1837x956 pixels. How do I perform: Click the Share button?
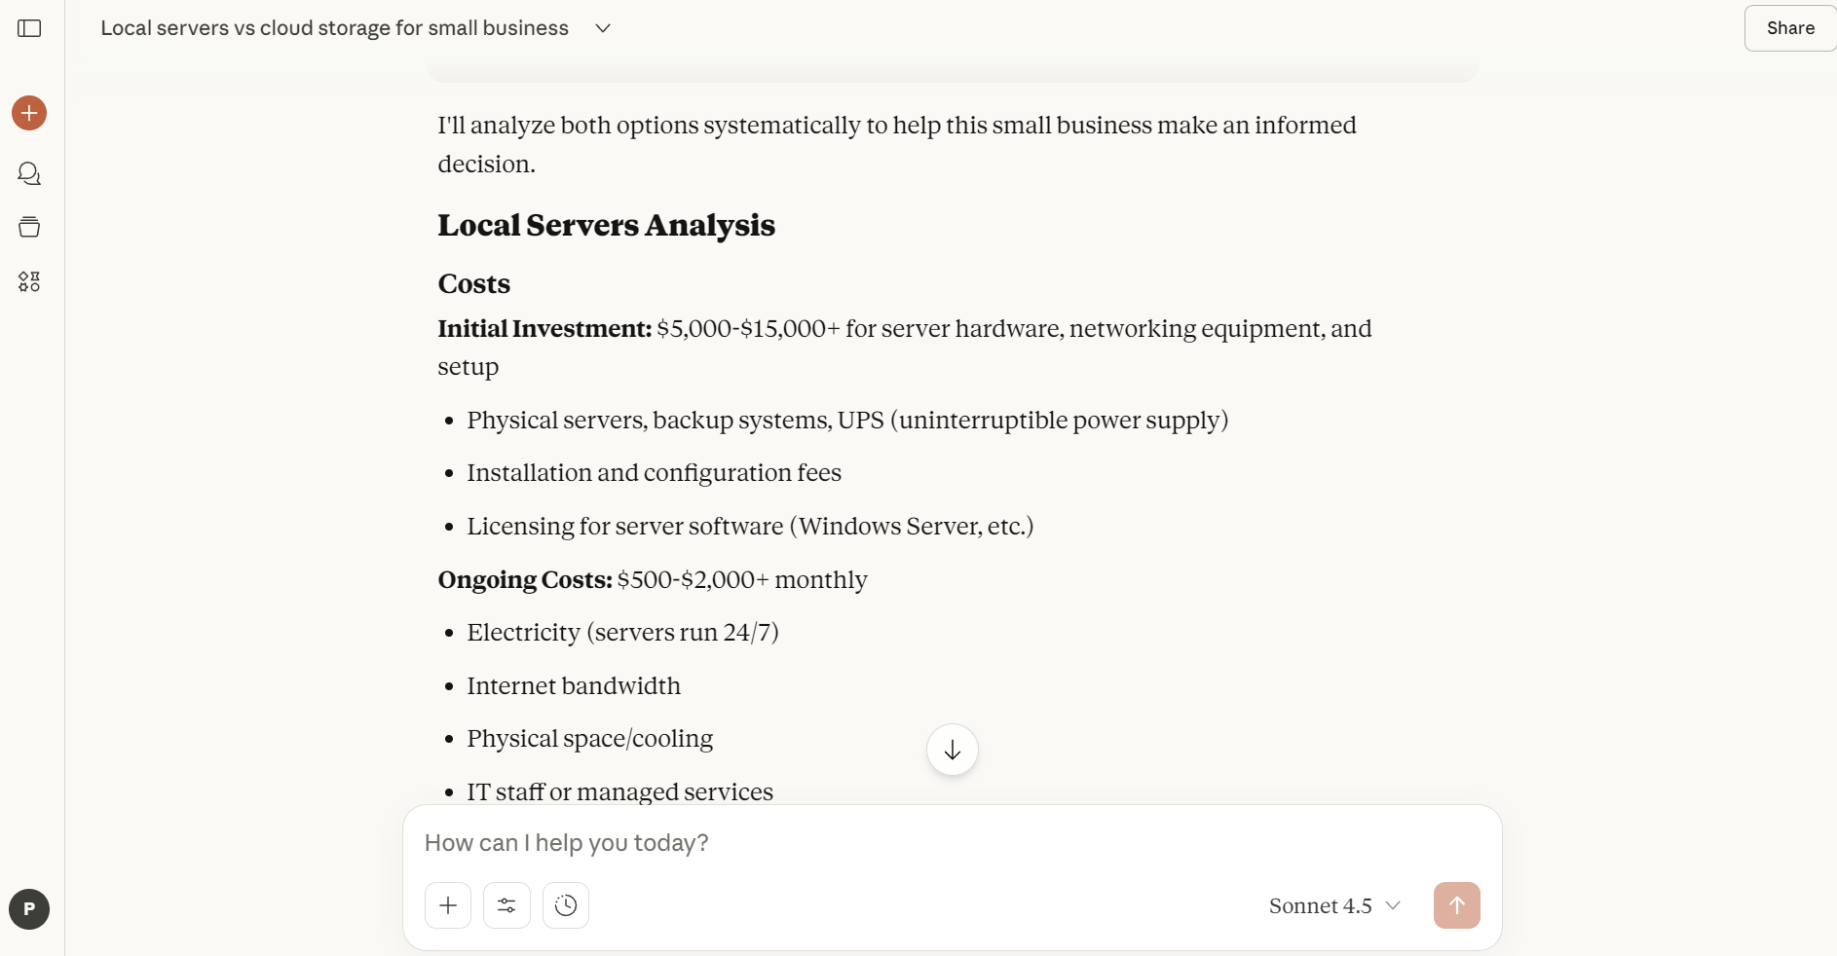pyautogui.click(x=1789, y=28)
